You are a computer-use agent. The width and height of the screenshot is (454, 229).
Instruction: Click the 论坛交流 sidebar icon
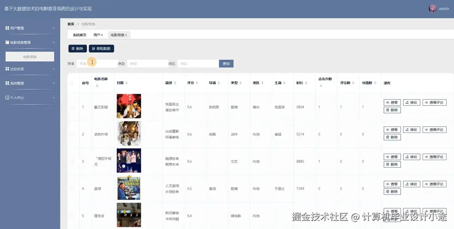coord(7,69)
